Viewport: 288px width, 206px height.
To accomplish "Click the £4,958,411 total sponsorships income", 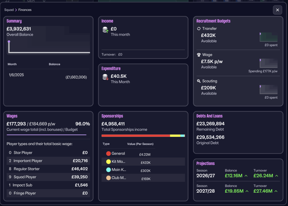I will 113,124.
